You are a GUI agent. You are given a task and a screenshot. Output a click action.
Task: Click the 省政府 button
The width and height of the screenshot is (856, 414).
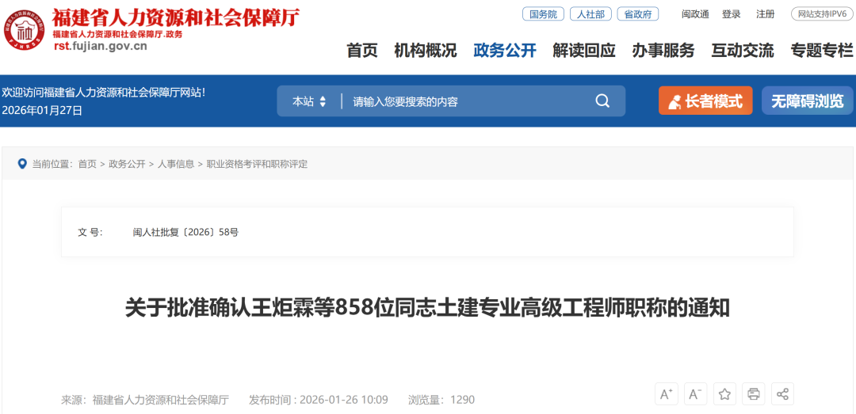(638, 14)
